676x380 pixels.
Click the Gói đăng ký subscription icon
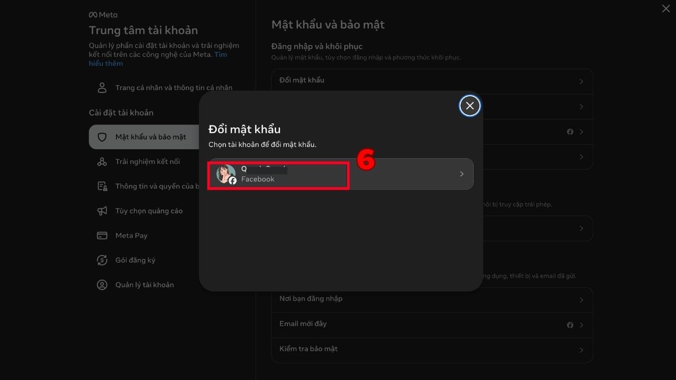click(102, 260)
